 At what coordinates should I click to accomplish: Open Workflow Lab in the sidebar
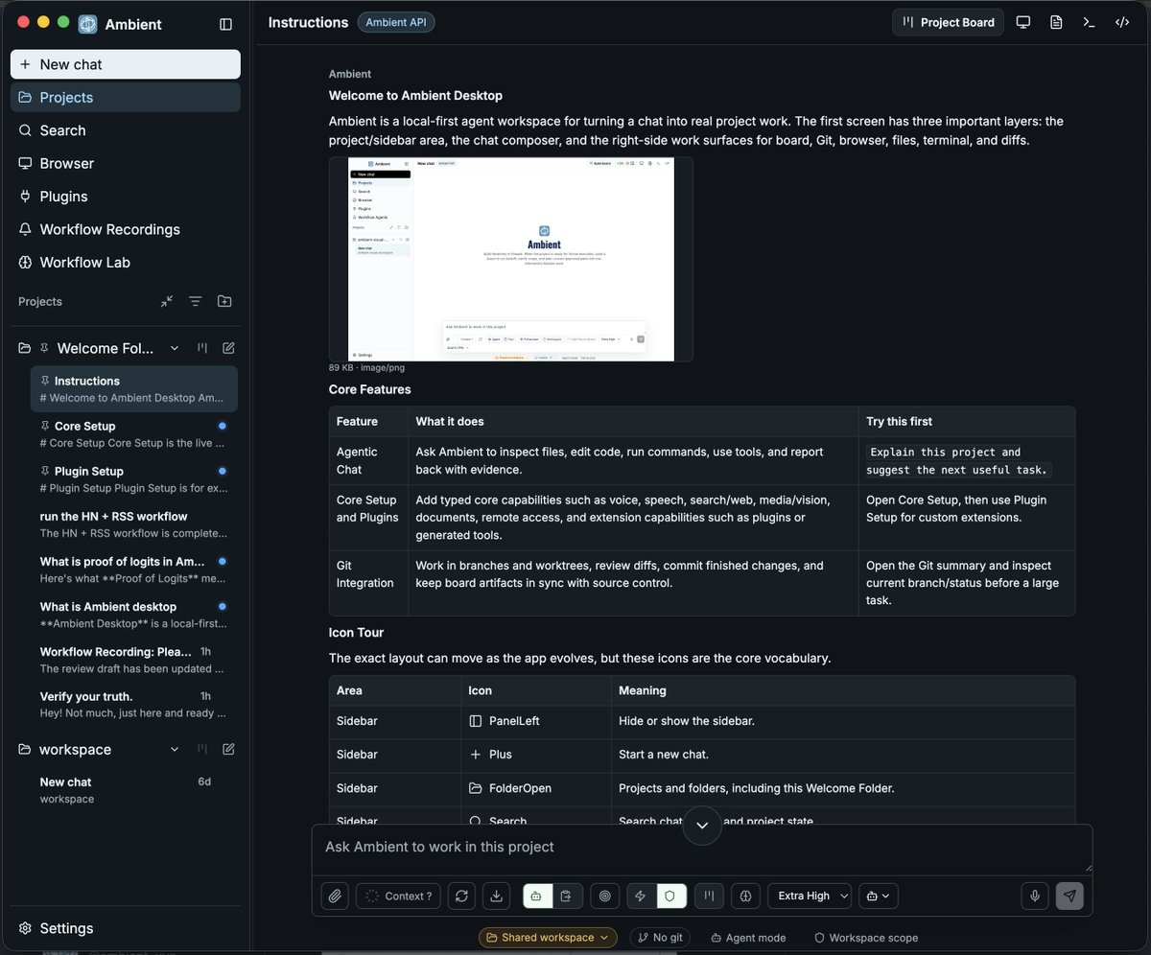click(x=126, y=262)
